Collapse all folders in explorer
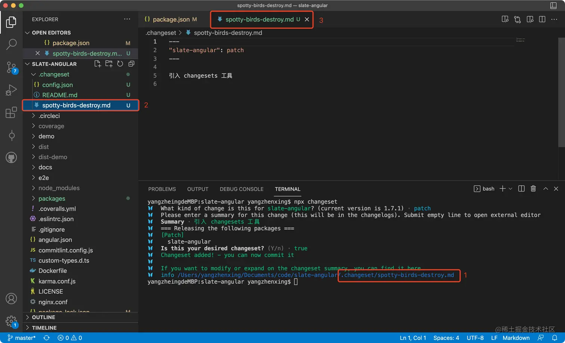565x343 pixels. pos(131,64)
